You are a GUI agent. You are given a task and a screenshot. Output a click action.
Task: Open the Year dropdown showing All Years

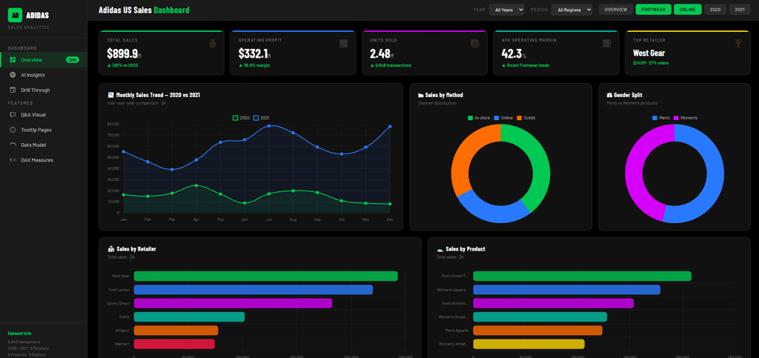coord(506,10)
